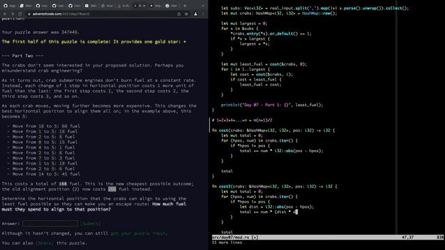Click 'Move from 7 to 5: 3 fuel'
Viewport: 445px width, 250px height.
43,158
